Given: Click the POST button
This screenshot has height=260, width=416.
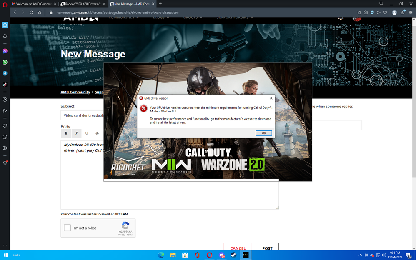Looking at the screenshot, I should [x=267, y=247].
